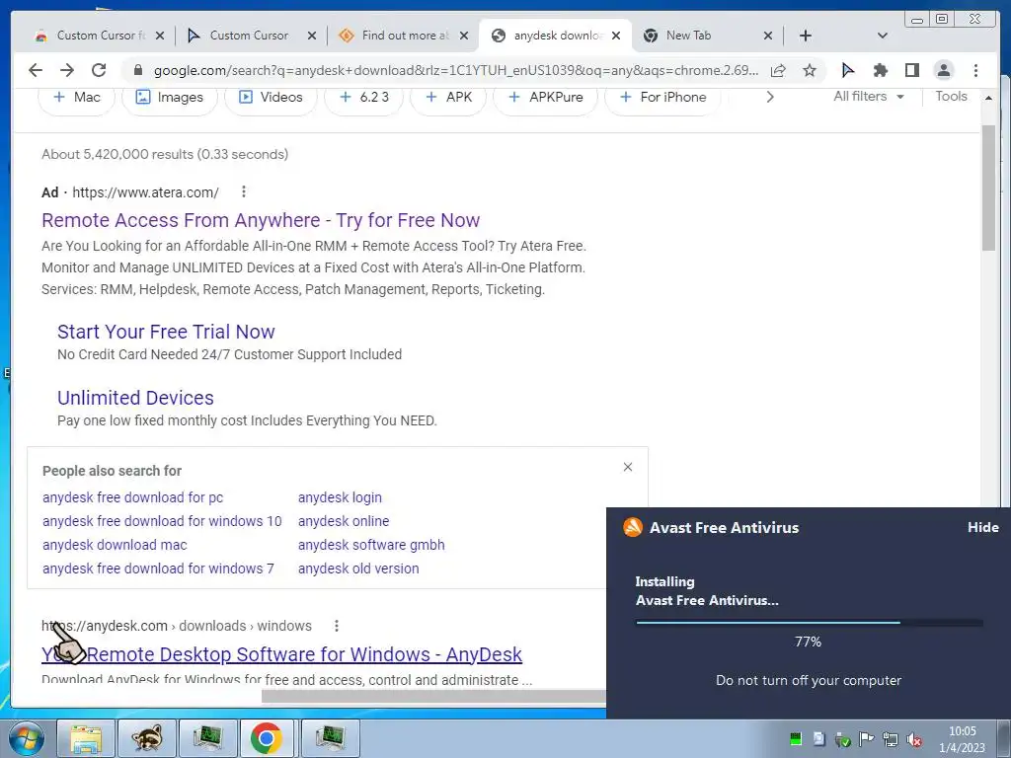Image resolution: width=1011 pixels, height=758 pixels.
Task: Click the horizontal scrollbar at page bottom
Action: tap(433, 696)
